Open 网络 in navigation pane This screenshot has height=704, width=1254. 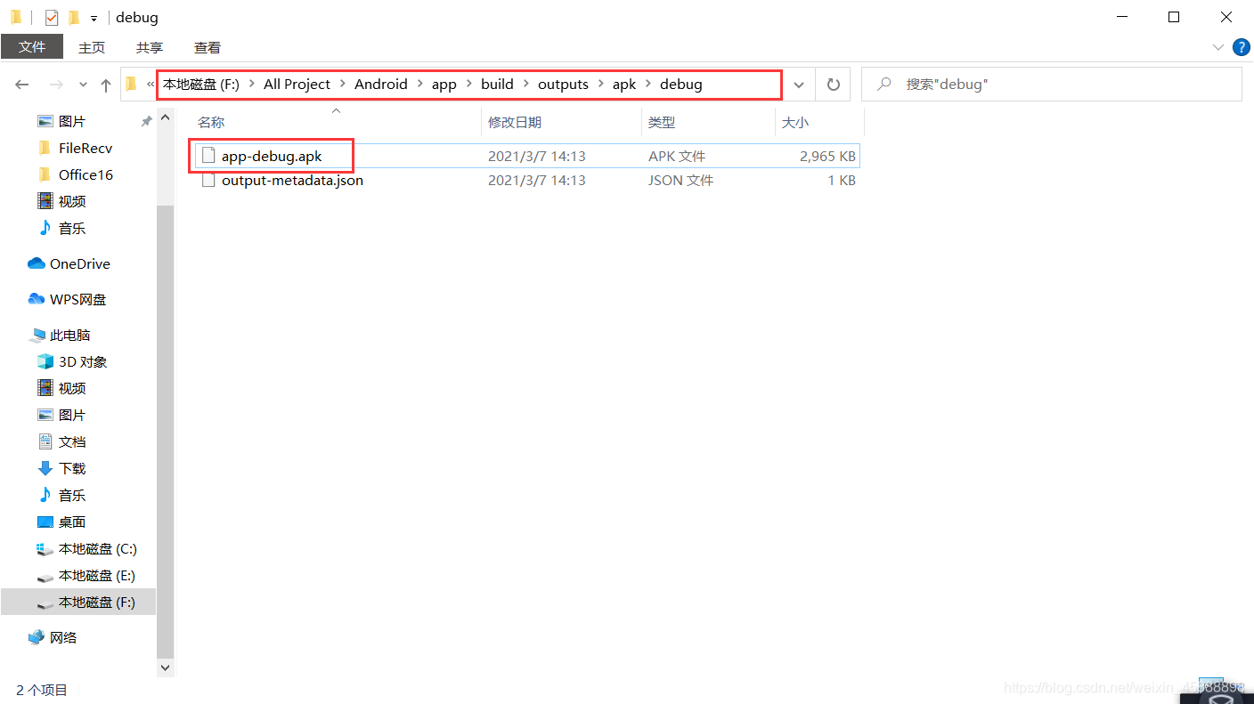pos(62,637)
